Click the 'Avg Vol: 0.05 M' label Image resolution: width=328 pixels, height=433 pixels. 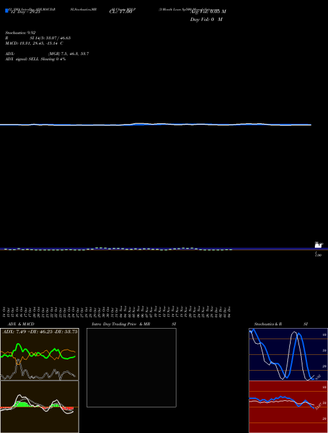click(x=208, y=12)
